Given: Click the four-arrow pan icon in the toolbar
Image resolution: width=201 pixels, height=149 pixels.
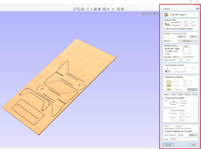Looking at the screenshot, I should 108,9.
